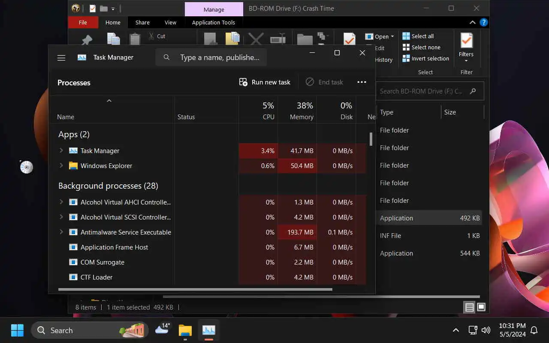Select the Windows Explorer folder icon in process list
Viewport: 549px width, 343px height.
(x=73, y=165)
